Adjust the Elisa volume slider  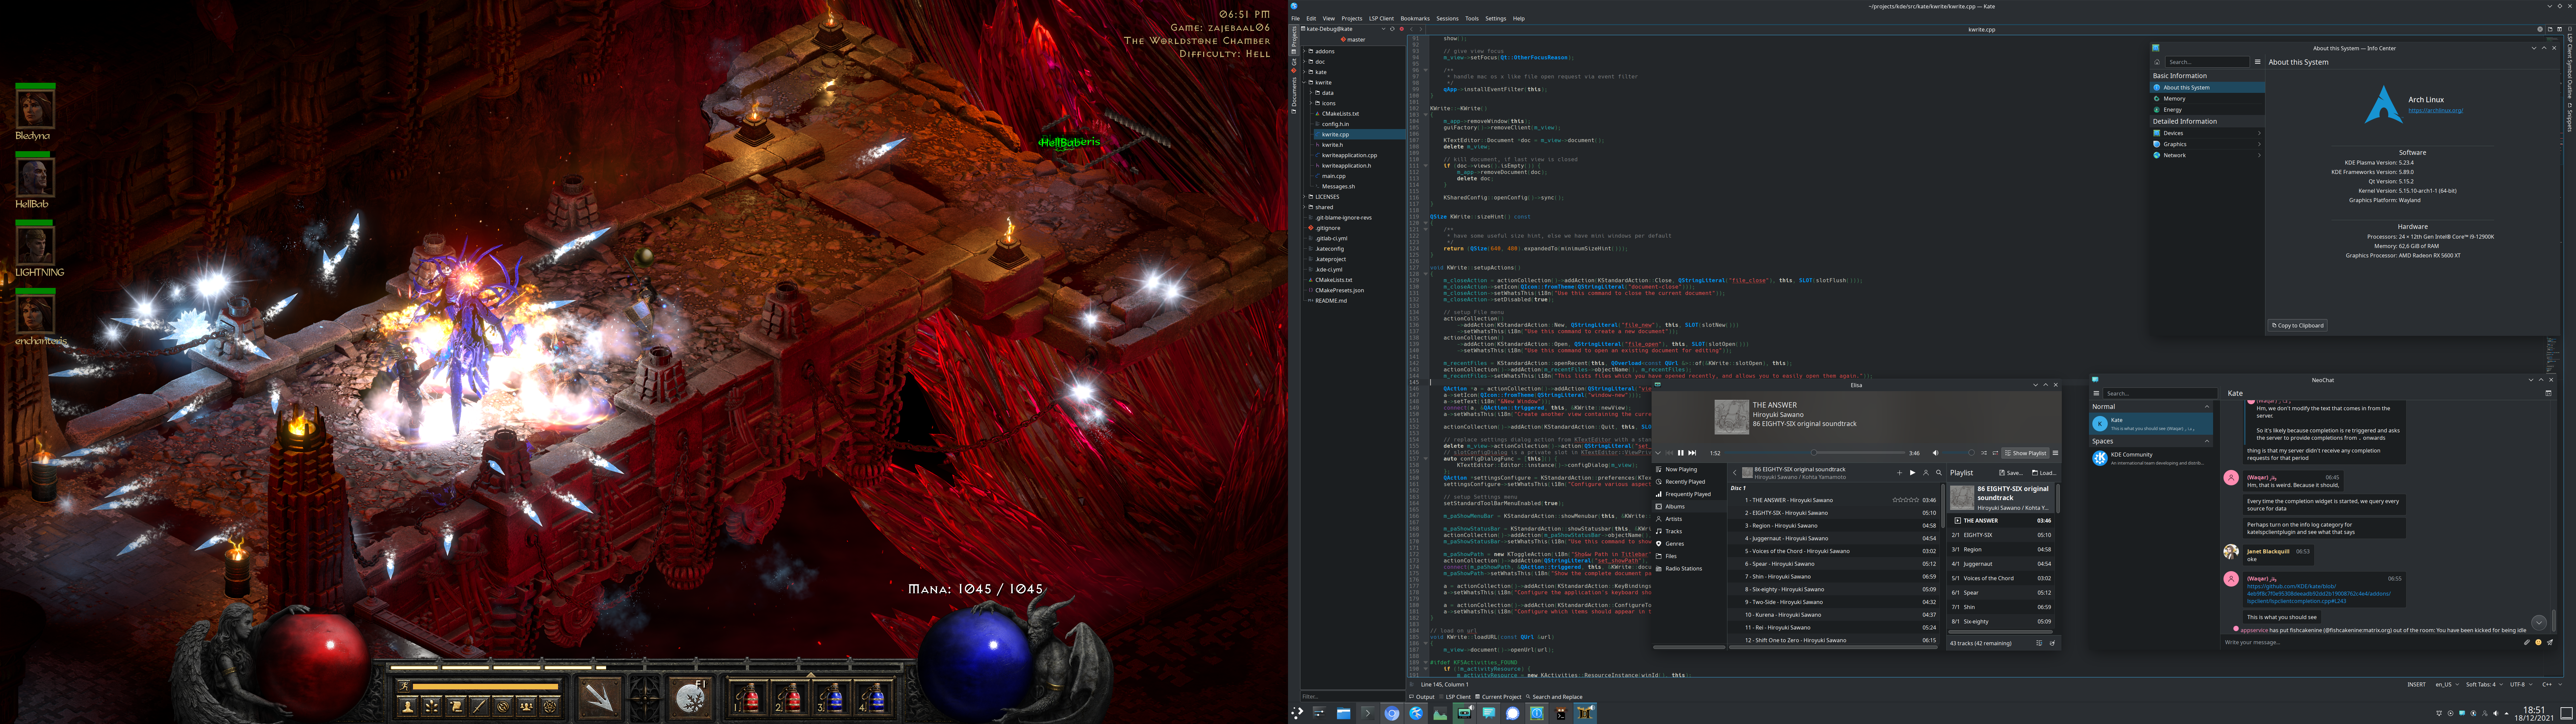(1958, 453)
